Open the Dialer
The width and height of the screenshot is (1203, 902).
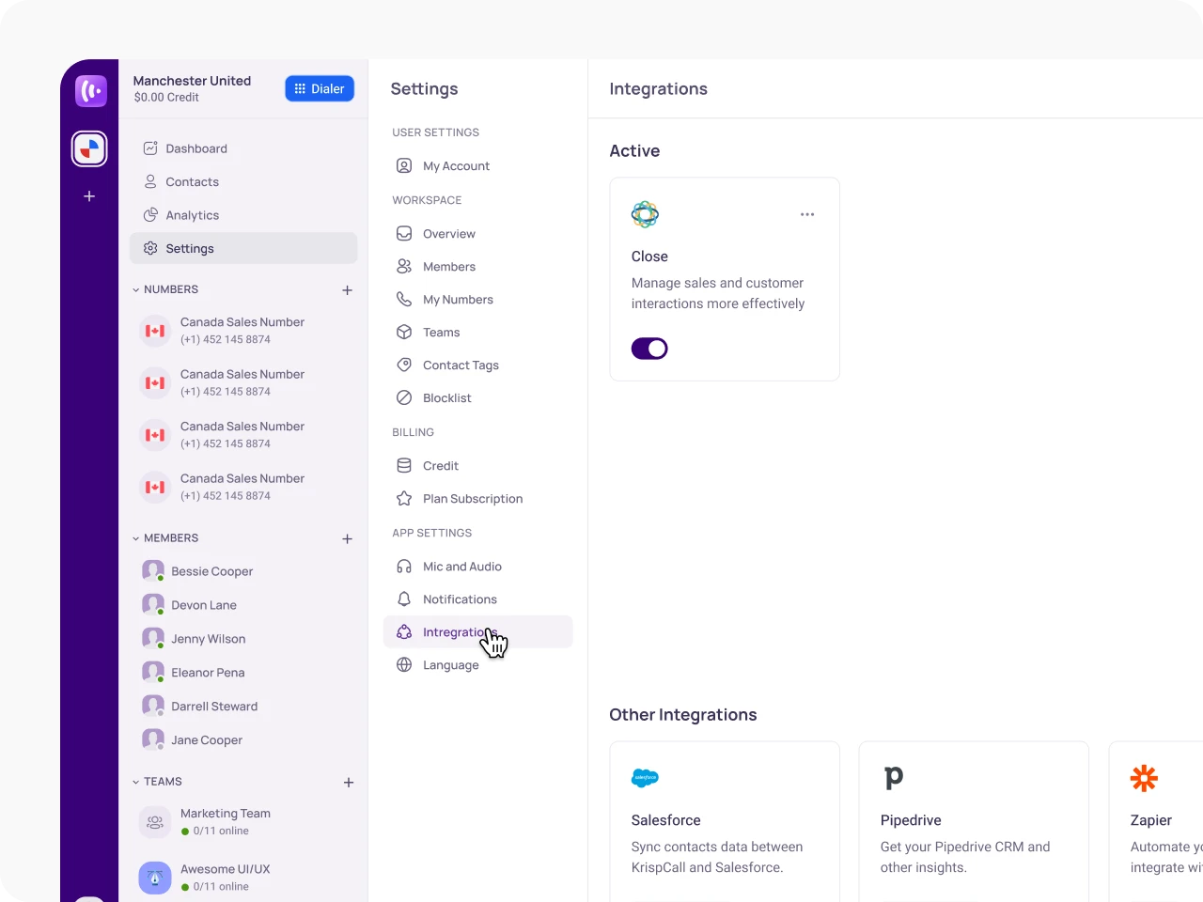tap(320, 88)
